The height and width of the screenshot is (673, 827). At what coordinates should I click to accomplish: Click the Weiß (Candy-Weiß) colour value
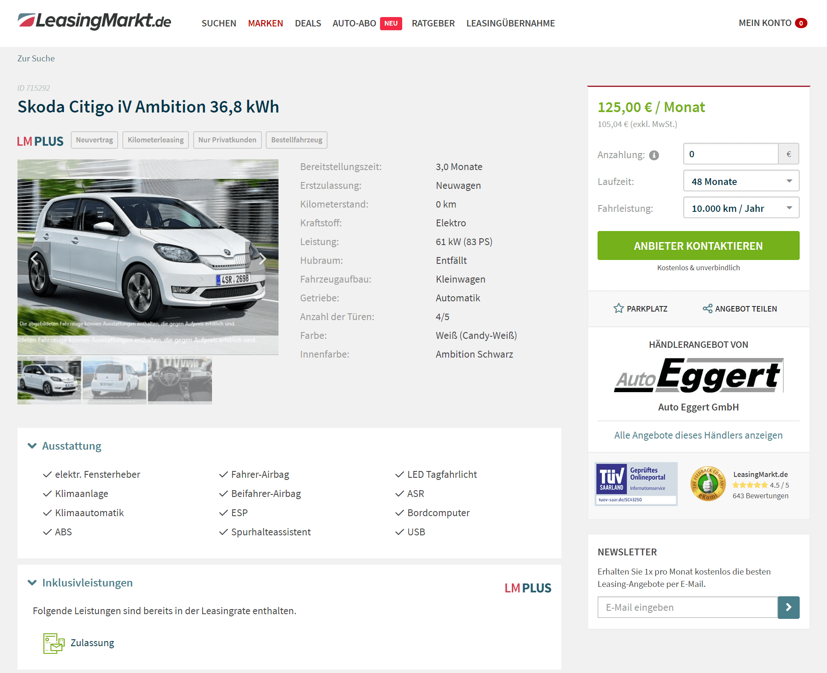pyautogui.click(x=476, y=335)
